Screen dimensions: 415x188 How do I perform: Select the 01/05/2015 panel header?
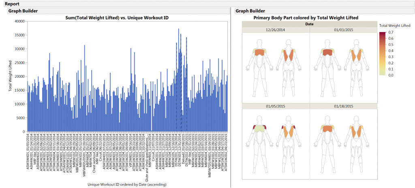276,106
